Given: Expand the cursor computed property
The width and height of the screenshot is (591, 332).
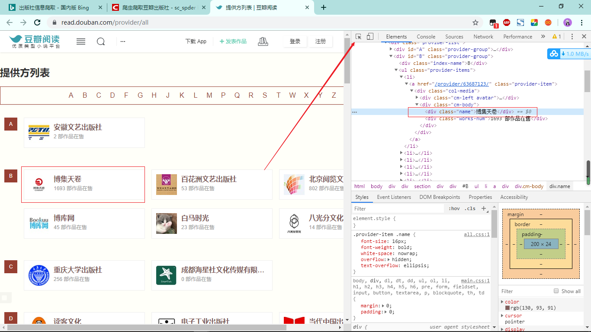Looking at the screenshot, I should point(502,316).
